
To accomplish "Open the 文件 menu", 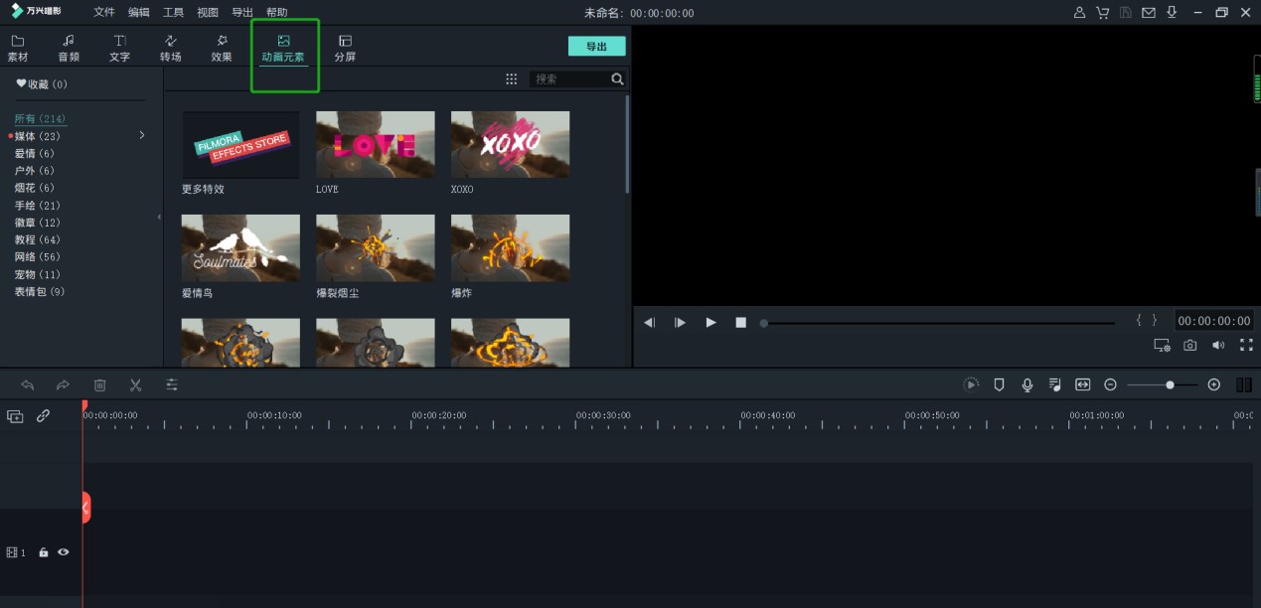I will tap(104, 13).
